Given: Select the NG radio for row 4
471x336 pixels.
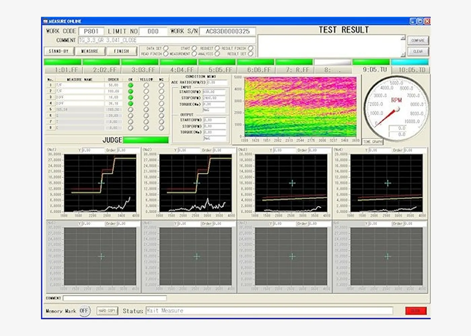Looking at the screenshot, I should click(x=161, y=103).
